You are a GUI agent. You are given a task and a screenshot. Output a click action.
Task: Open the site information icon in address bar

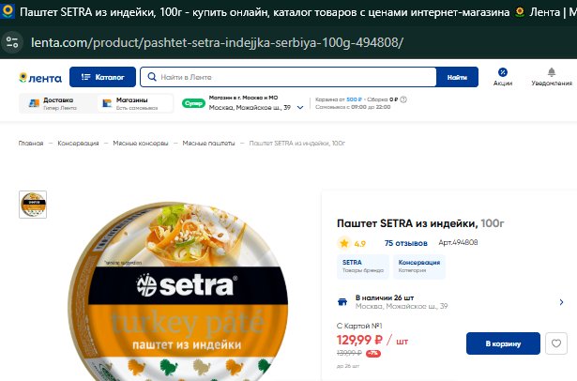[12, 42]
